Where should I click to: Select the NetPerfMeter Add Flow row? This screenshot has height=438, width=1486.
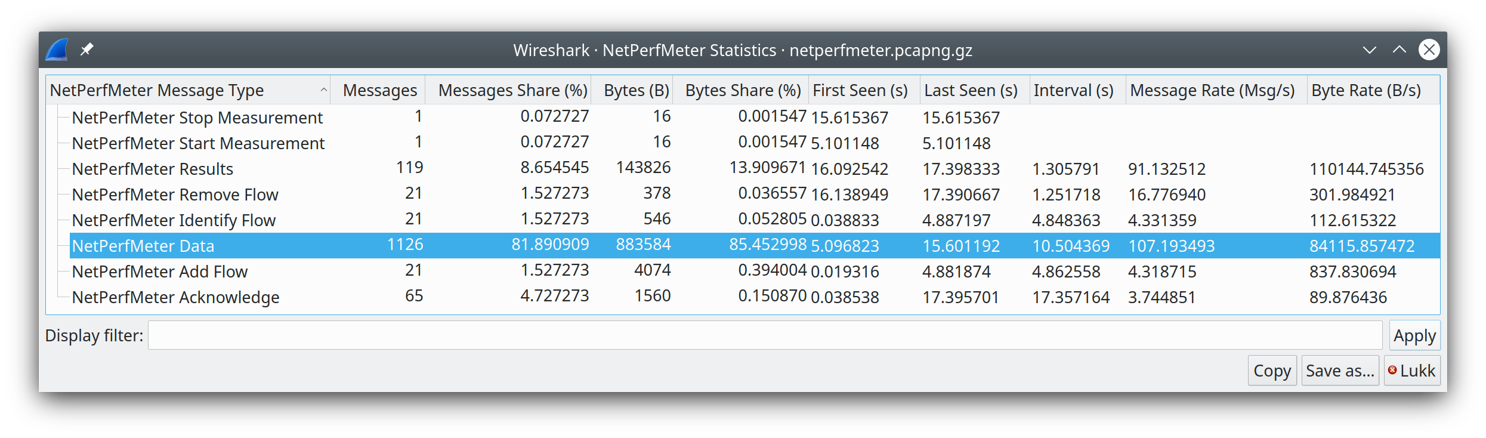tap(159, 272)
